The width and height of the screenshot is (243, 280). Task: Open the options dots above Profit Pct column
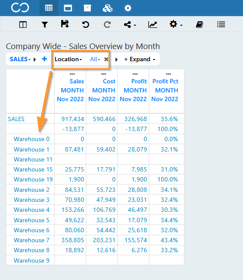click(x=168, y=74)
